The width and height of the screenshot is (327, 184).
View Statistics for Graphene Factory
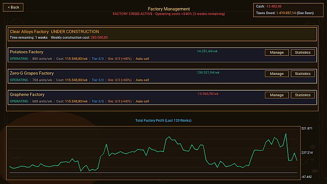tap(302, 95)
